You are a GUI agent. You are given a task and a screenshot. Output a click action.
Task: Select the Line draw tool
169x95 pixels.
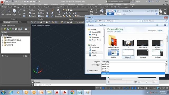(3, 12)
